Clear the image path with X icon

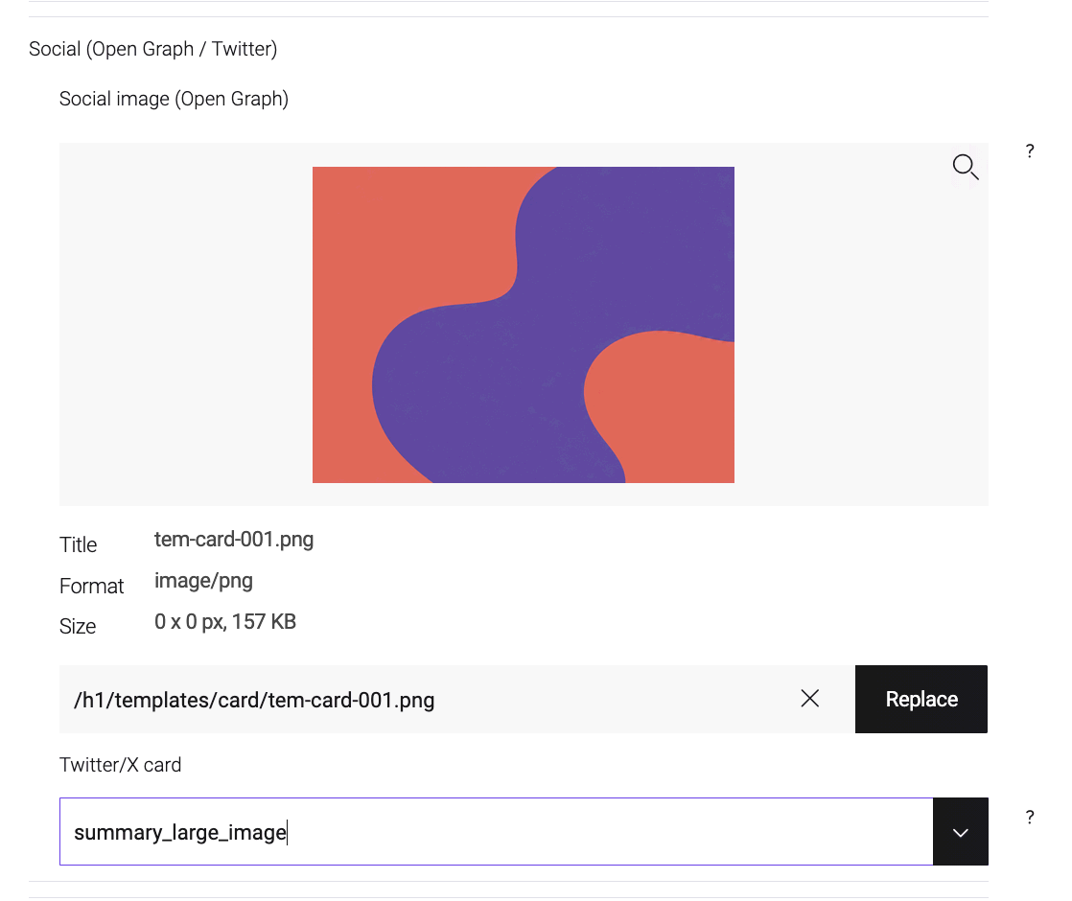[810, 699]
